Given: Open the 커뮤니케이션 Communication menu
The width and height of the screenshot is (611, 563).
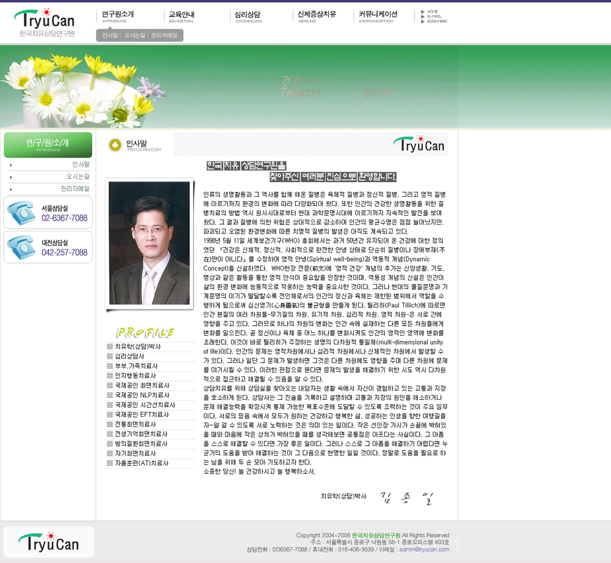Looking at the screenshot, I should point(378,16).
